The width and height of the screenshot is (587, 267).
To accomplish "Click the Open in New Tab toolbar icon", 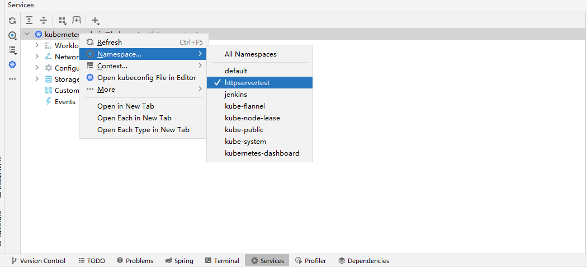I will click(77, 21).
